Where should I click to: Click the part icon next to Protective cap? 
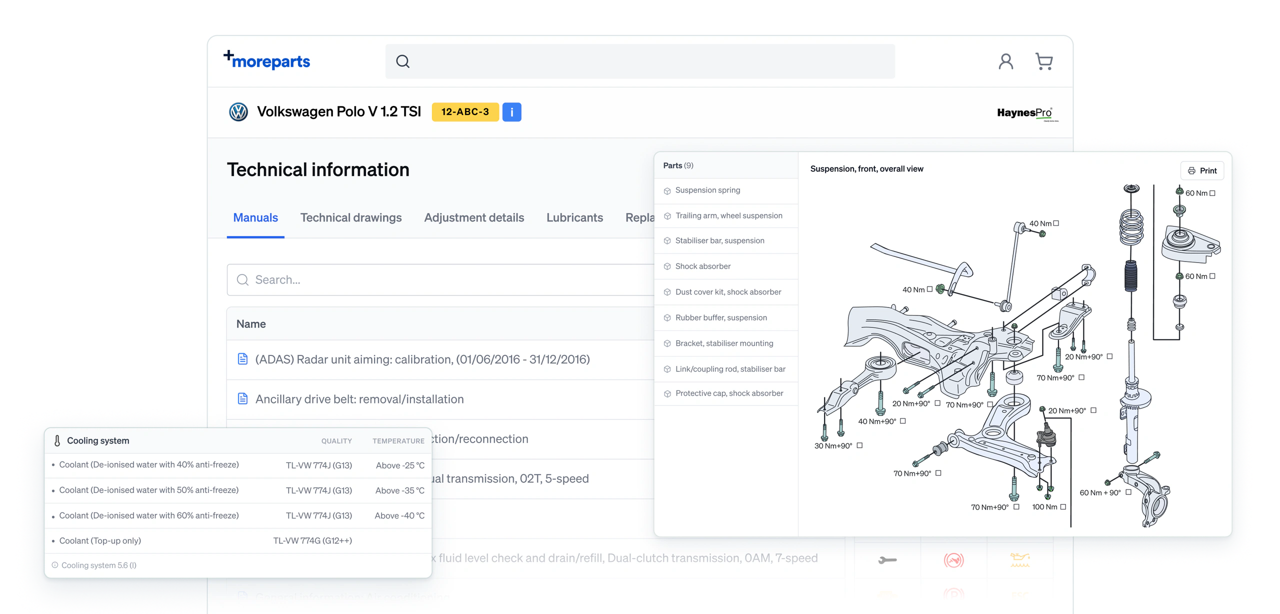click(x=667, y=394)
